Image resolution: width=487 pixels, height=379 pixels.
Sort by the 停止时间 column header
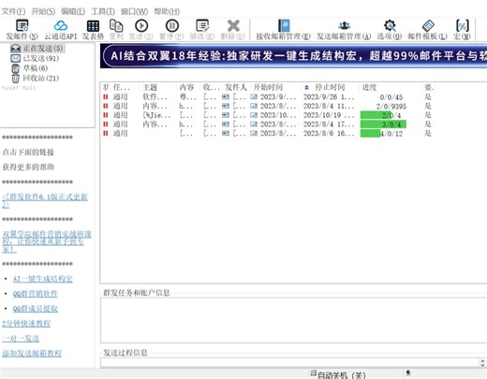click(x=330, y=87)
